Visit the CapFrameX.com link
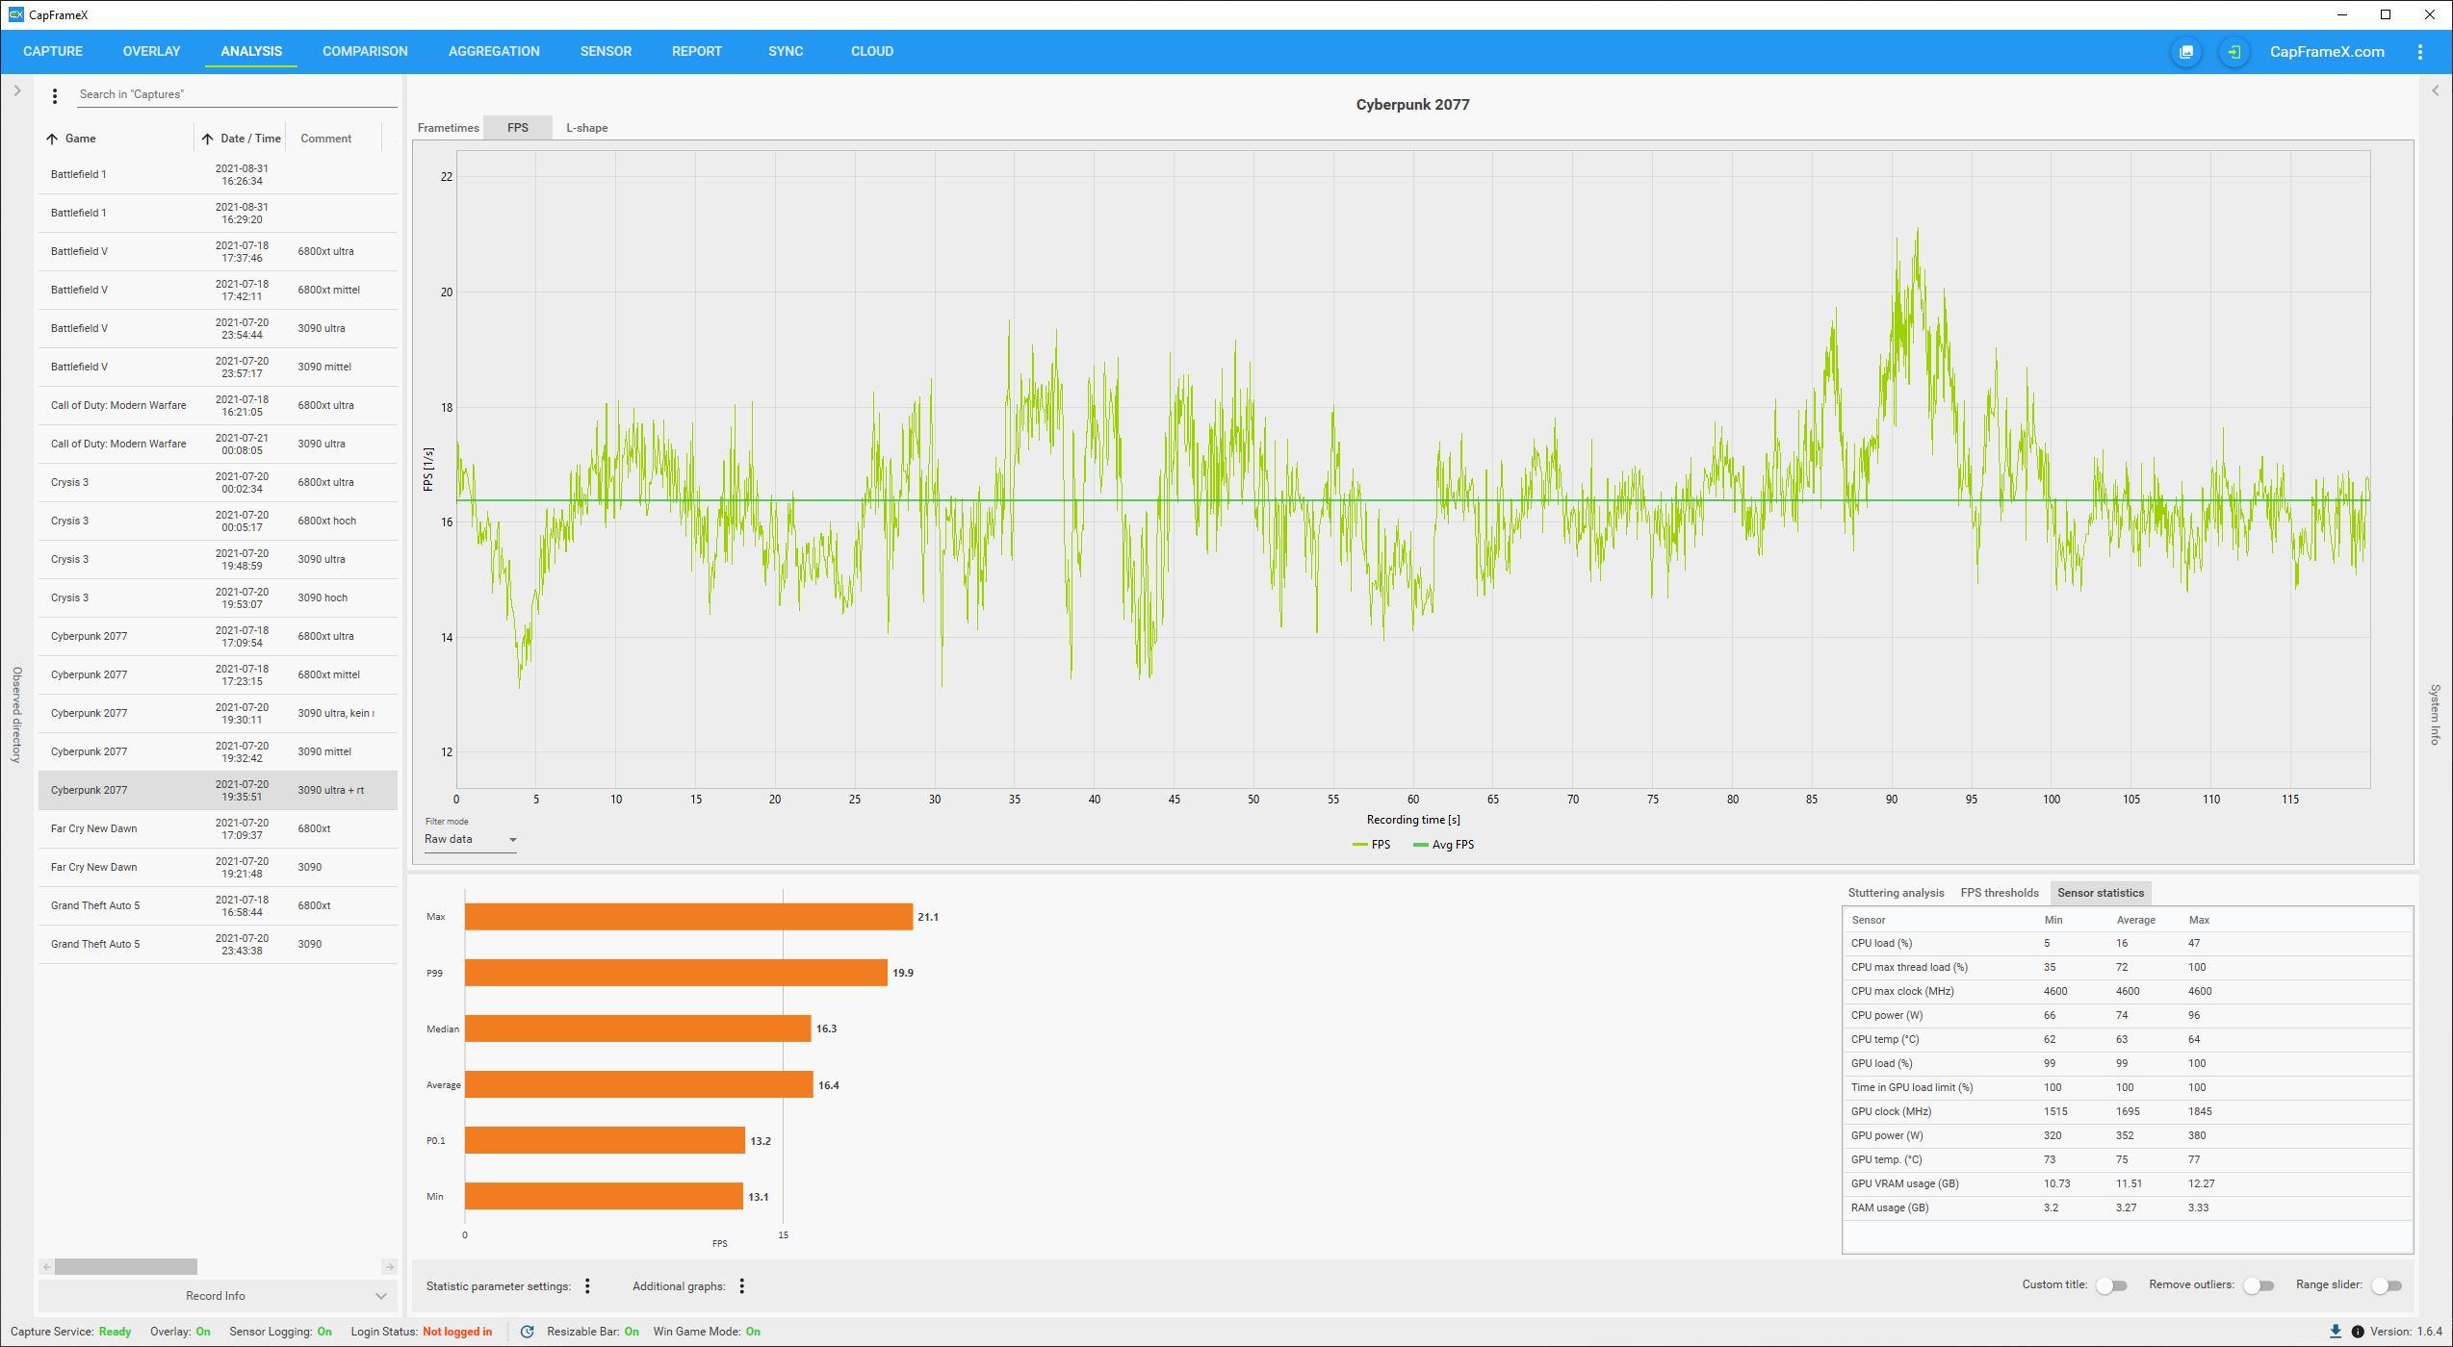Viewport: 2453px width, 1347px height. (2327, 52)
